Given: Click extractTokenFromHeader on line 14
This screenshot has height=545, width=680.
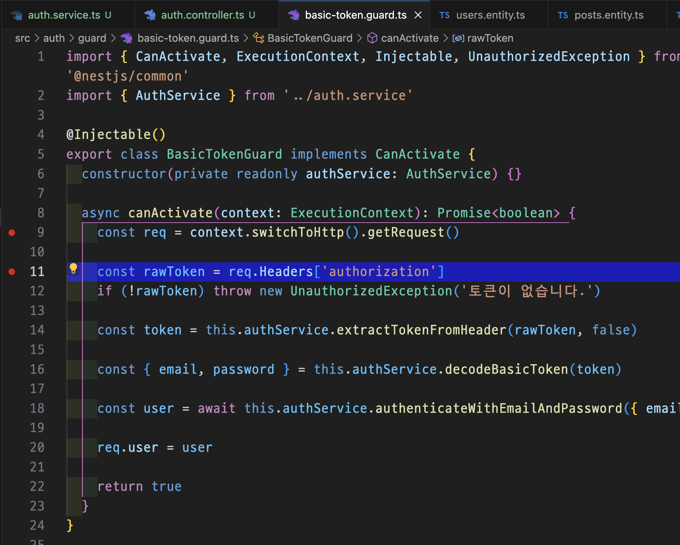Looking at the screenshot, I should pyautogui.click(x=421, y=330).
